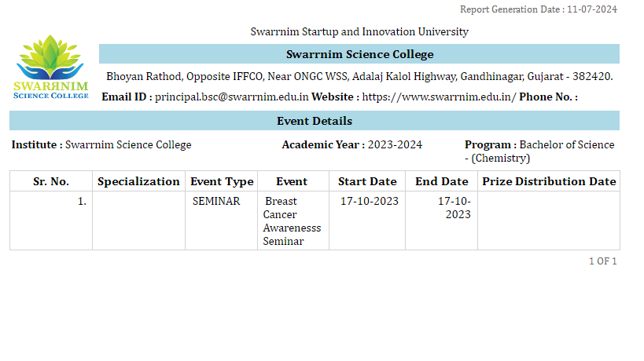Click the Institute value Swarrnim Science College
This screenshot has width=644, height=361.
[128, 145]
